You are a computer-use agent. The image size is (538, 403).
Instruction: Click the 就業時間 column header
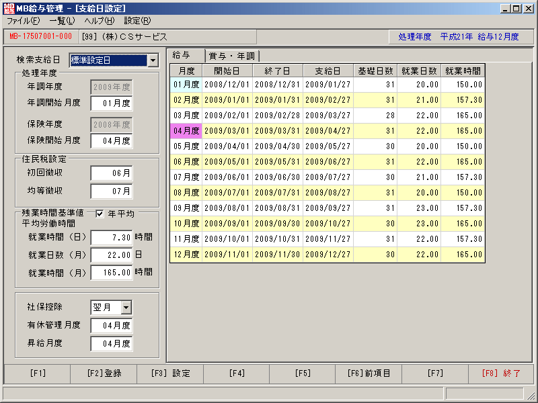463,71
